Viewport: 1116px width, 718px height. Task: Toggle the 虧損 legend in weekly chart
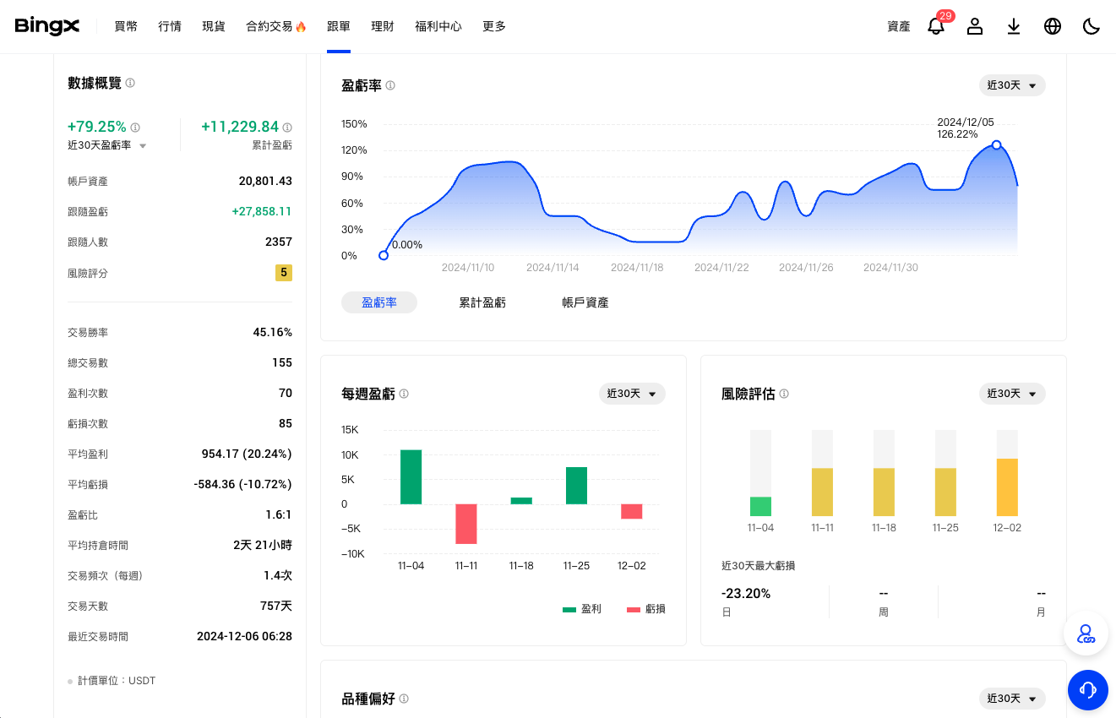[x=645, y=608]
